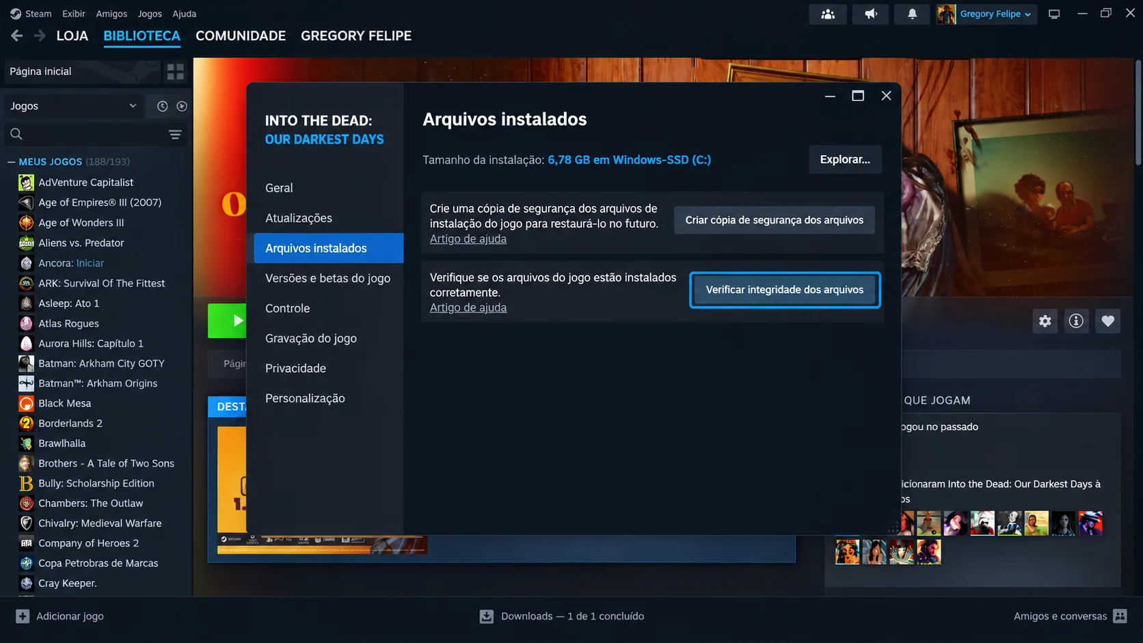Select Copa Petrobras de Marcas

coord(98,563)
